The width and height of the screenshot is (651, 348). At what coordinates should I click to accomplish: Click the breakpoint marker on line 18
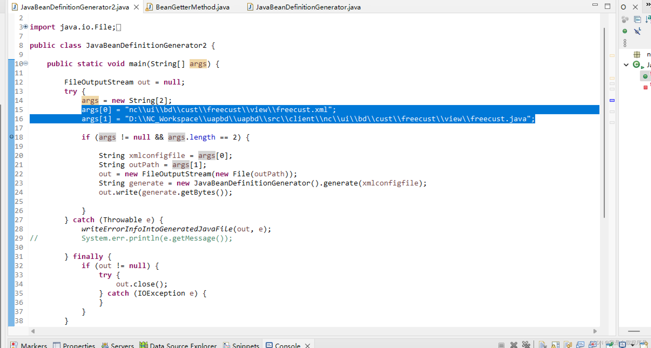(11, 137)
